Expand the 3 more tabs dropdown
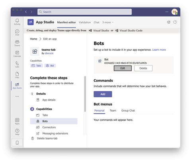Screen dimensions: 191x162 [108, 22]
